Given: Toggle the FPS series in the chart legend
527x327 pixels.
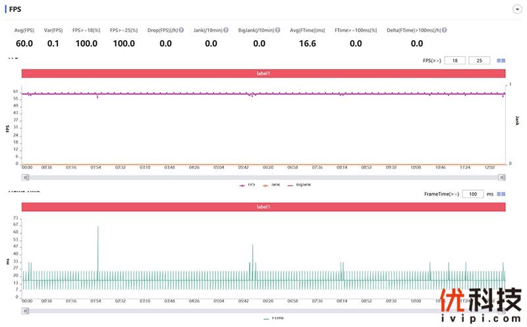Looking at the screenshot, I should click(x=248, y=185).
